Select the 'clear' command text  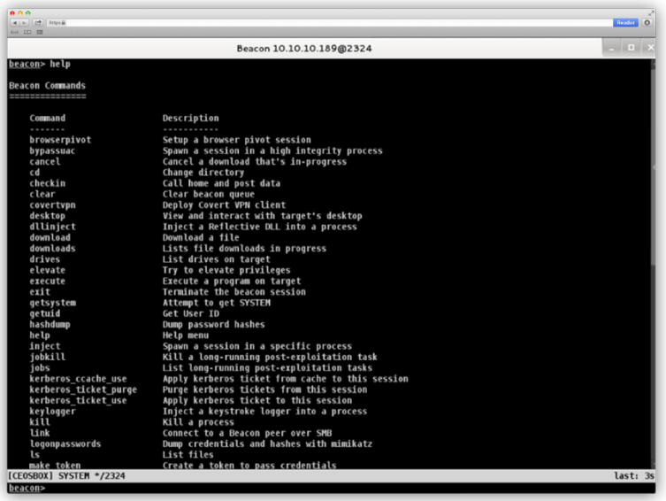42,194
